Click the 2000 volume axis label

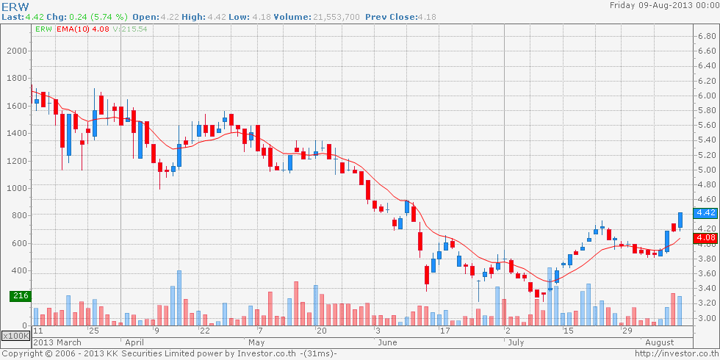coord(16,51)
